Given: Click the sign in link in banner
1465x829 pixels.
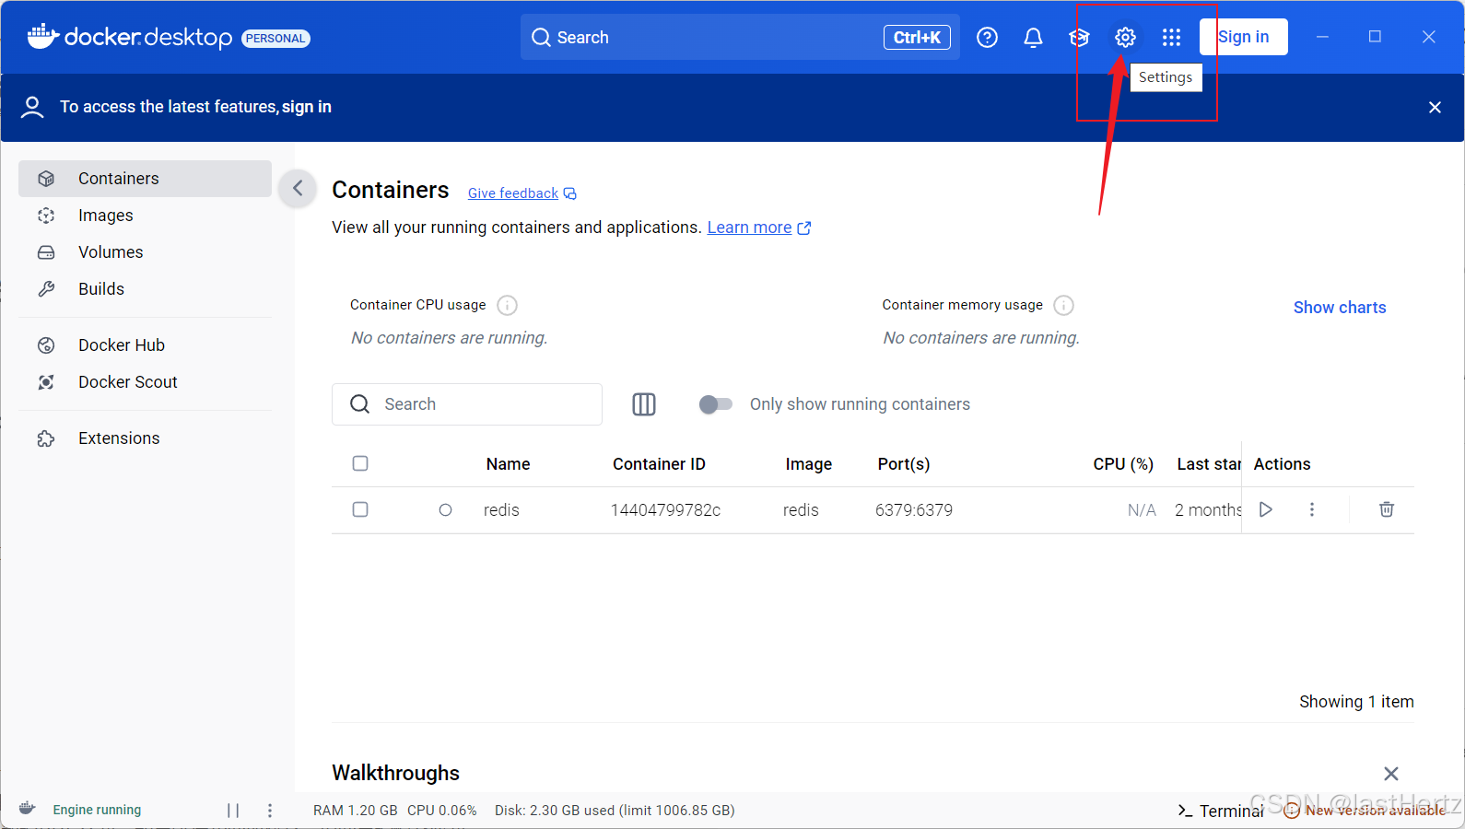Looking at the screenshot, I should (x=307, y=107).
